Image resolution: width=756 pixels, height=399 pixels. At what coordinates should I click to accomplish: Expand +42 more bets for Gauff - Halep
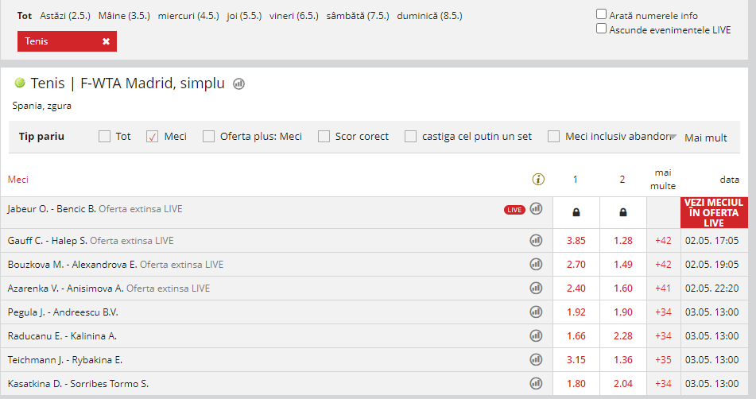click(x=664, y=241)
